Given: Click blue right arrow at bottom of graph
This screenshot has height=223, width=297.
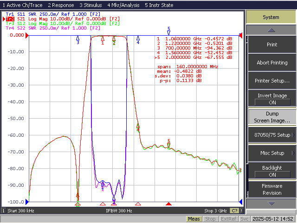Looking at the screenshot, I should click(x=241, y=202).
